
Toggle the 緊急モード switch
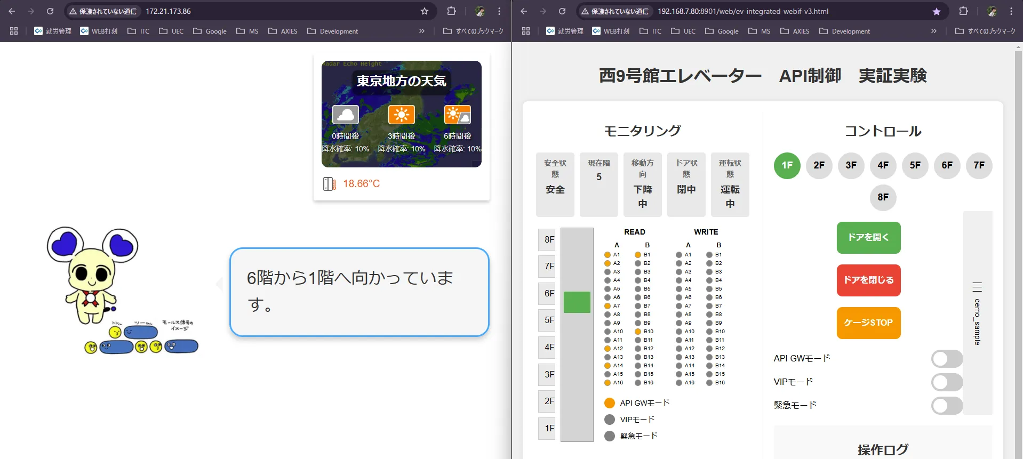(947, 405)
